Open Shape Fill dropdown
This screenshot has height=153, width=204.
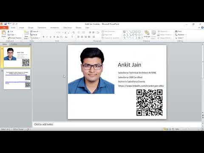tap(164, 31)
